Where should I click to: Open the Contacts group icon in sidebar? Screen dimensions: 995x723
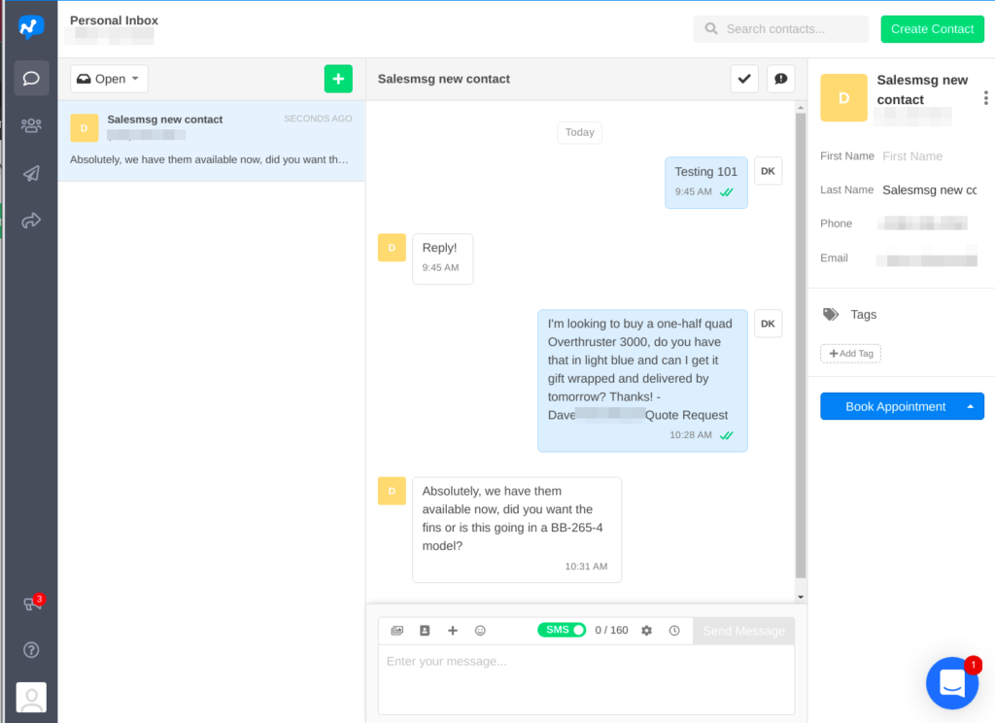31,125
